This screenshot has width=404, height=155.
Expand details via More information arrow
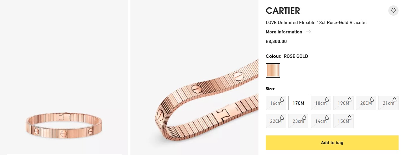tap(308, 32)
